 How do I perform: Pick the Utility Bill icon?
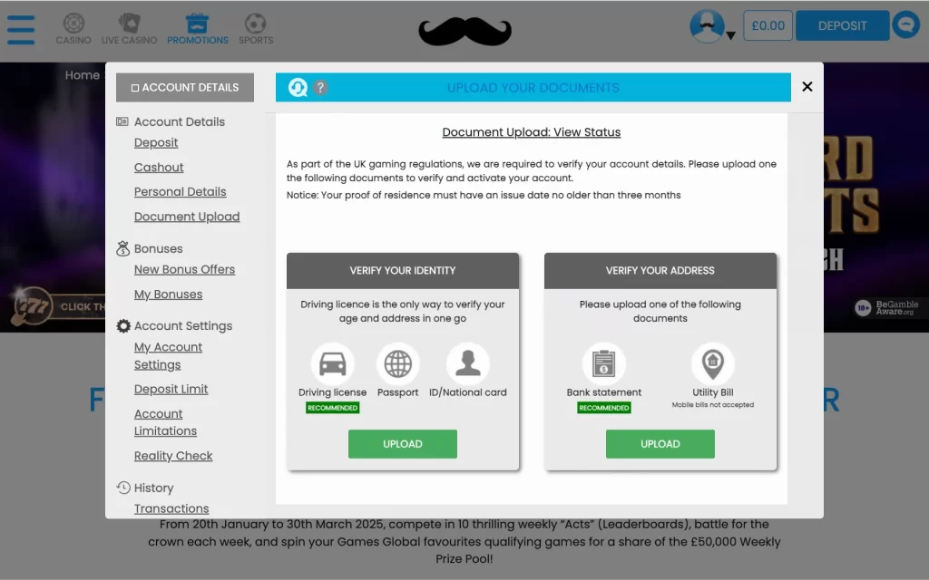712,364
